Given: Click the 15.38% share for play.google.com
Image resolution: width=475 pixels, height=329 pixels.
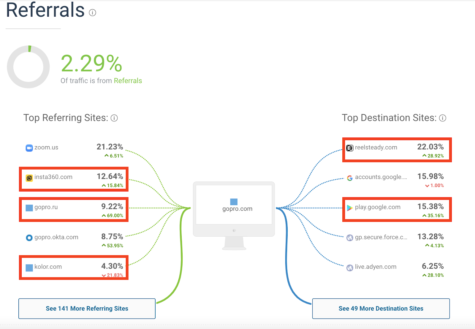Looking at the screenshot, I should [430, 206].
